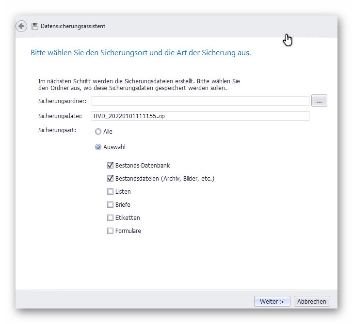Click the Sicherungsordner: label
Screen dimensions: 353x324
62,101
